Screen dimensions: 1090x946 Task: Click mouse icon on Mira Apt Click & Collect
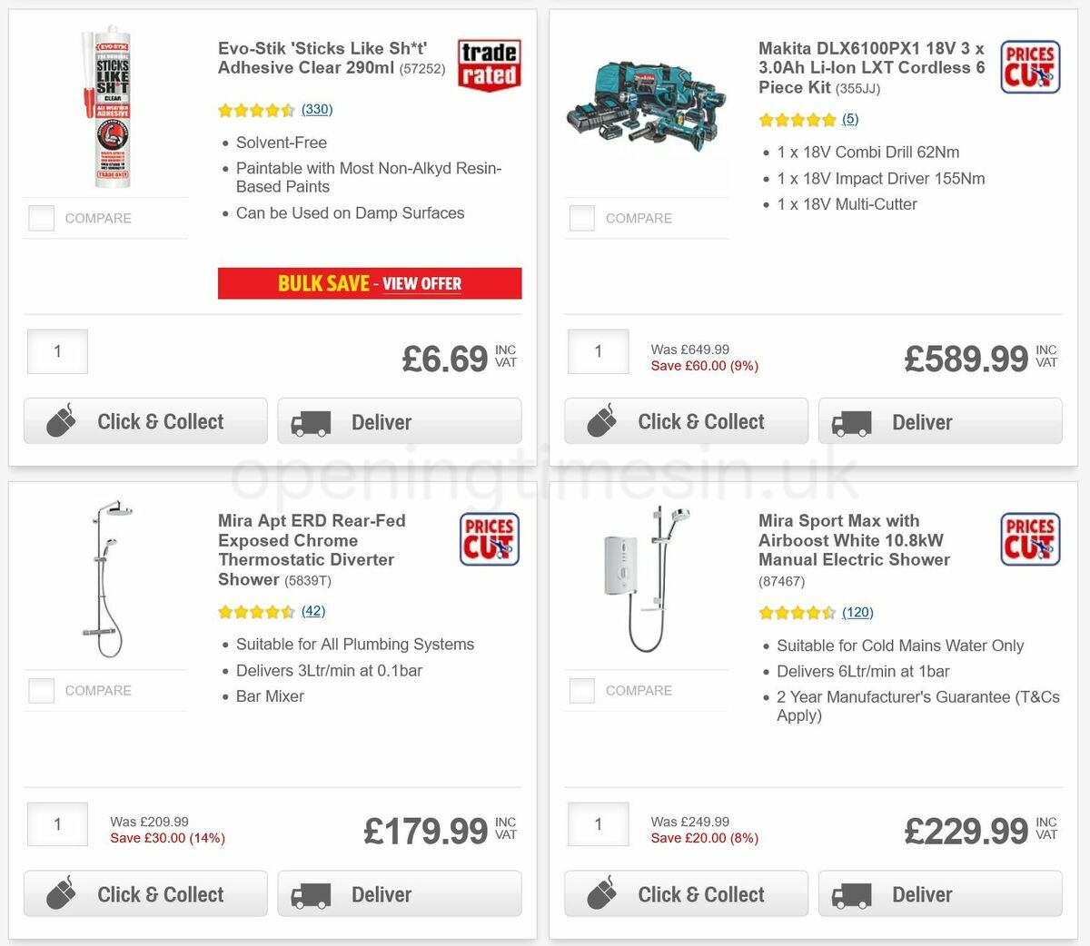coord(62,892)
